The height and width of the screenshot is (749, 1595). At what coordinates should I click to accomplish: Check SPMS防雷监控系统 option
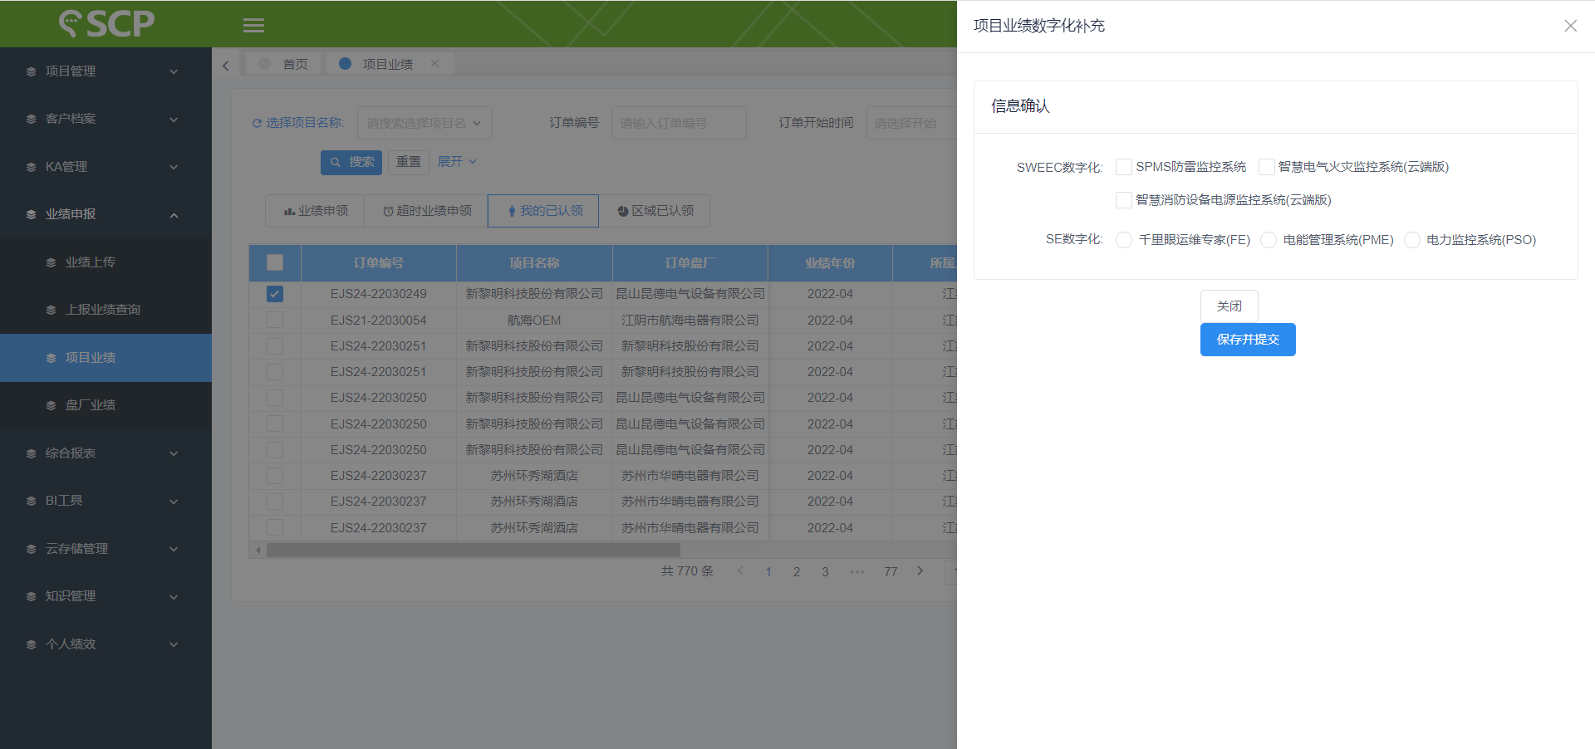(x=1123, y=167)
